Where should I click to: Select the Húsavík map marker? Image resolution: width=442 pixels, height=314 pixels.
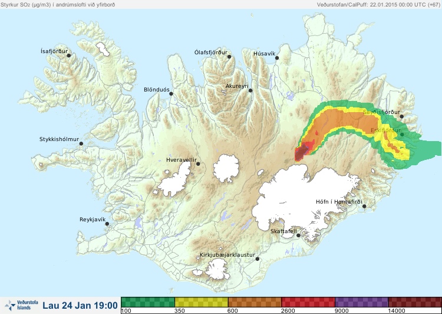(277, 58)
